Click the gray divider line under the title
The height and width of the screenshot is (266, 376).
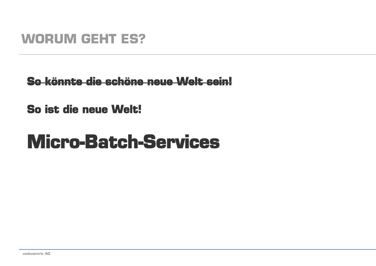tap(197, 54)
